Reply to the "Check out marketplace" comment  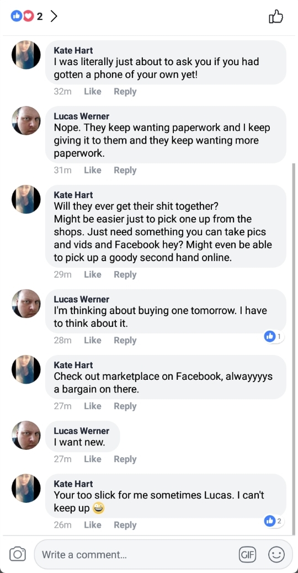pos(125,406)
